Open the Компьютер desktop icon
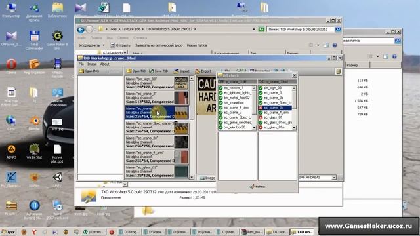The height and width of the screenshot is (236, 420). (11, 10)
